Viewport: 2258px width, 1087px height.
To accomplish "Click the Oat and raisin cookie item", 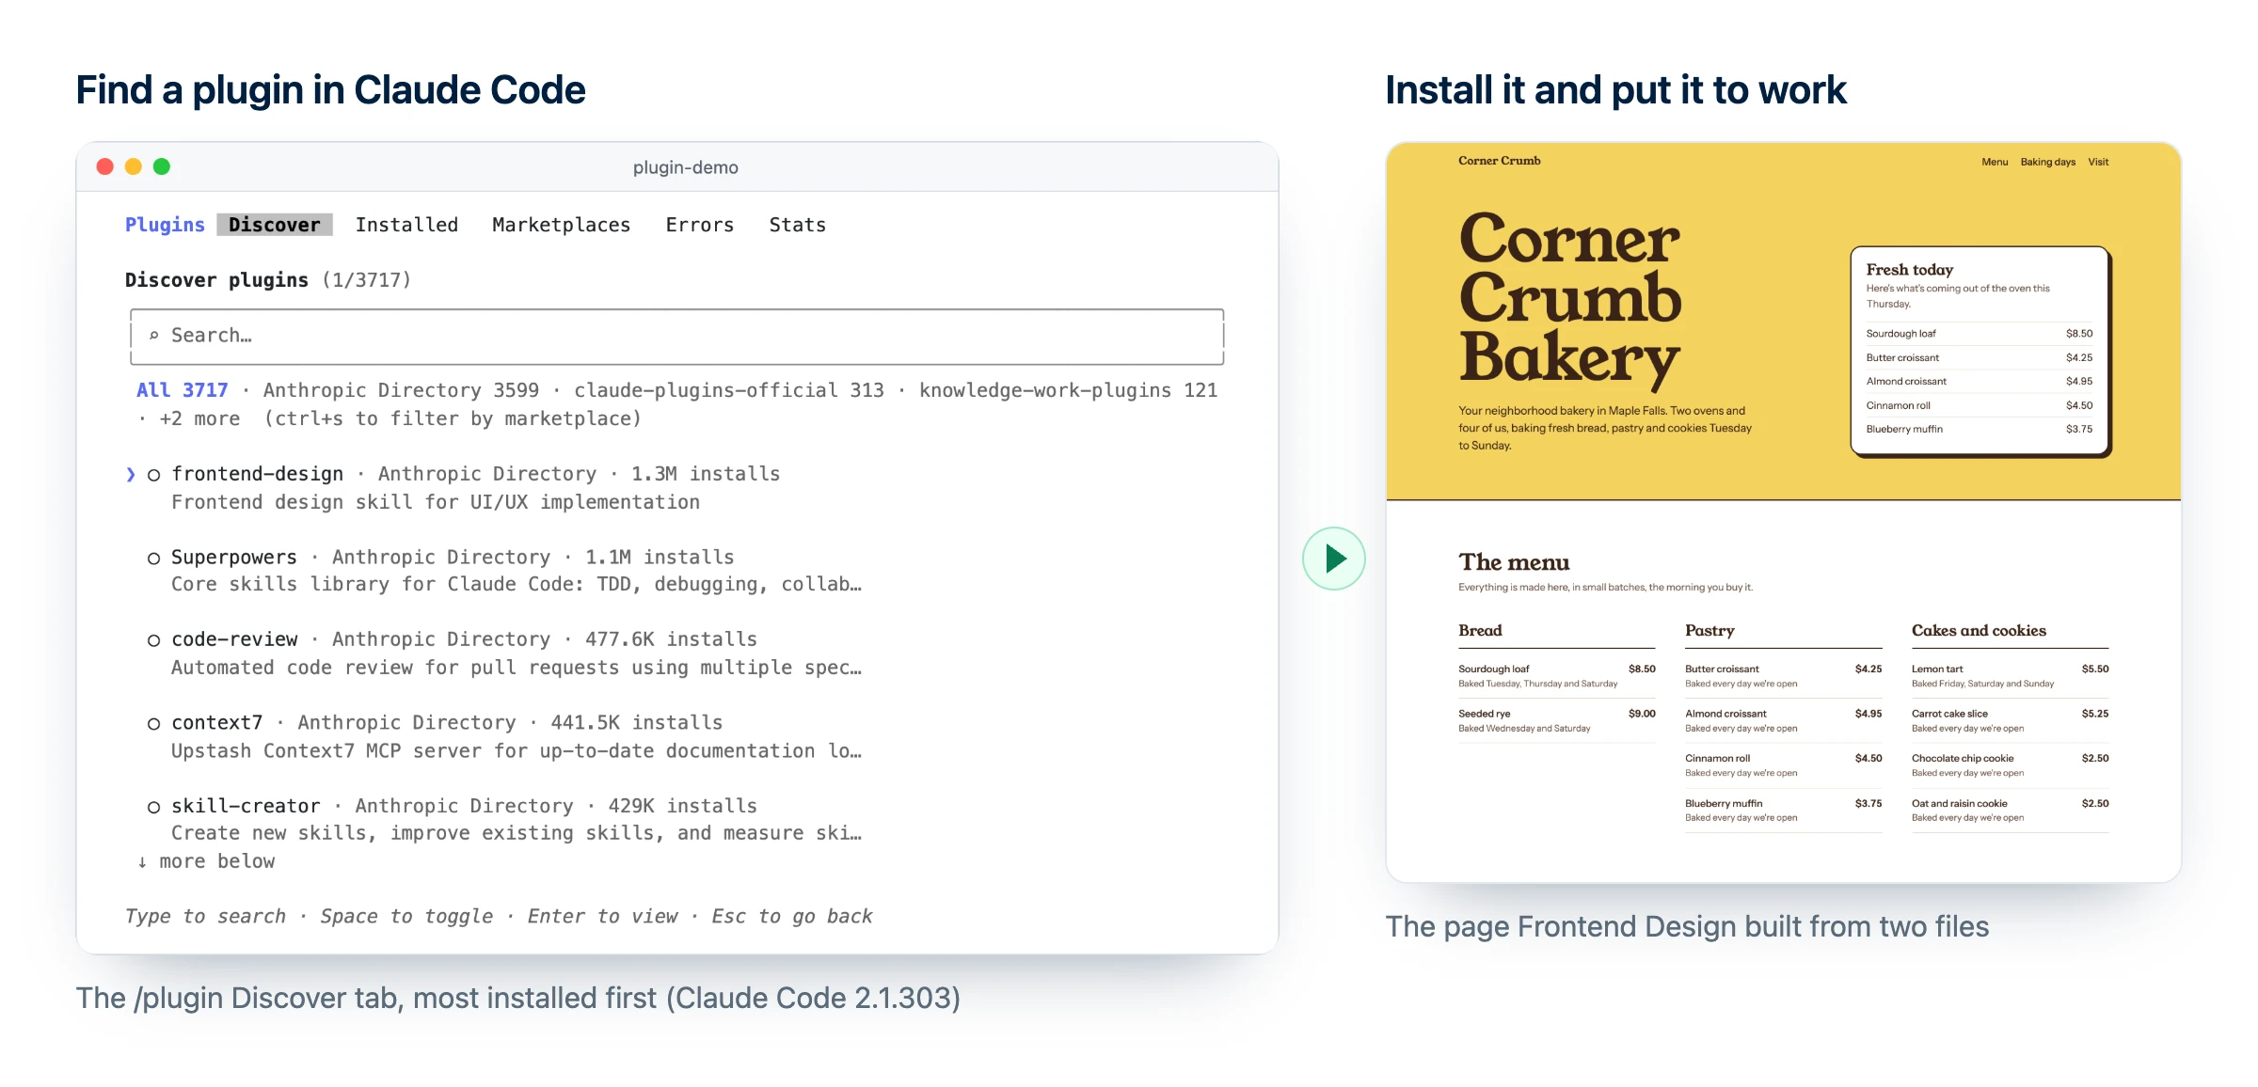I will pos(2010,811).
